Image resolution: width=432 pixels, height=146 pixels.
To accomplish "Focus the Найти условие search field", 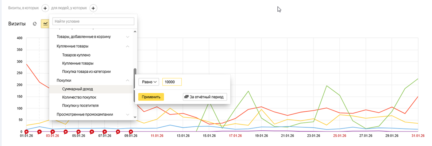I will pyautogui.click(x=93, y=21).
